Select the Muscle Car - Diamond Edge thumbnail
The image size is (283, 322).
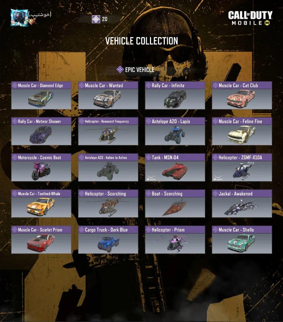pyautogui.click(x=41, y=99)
